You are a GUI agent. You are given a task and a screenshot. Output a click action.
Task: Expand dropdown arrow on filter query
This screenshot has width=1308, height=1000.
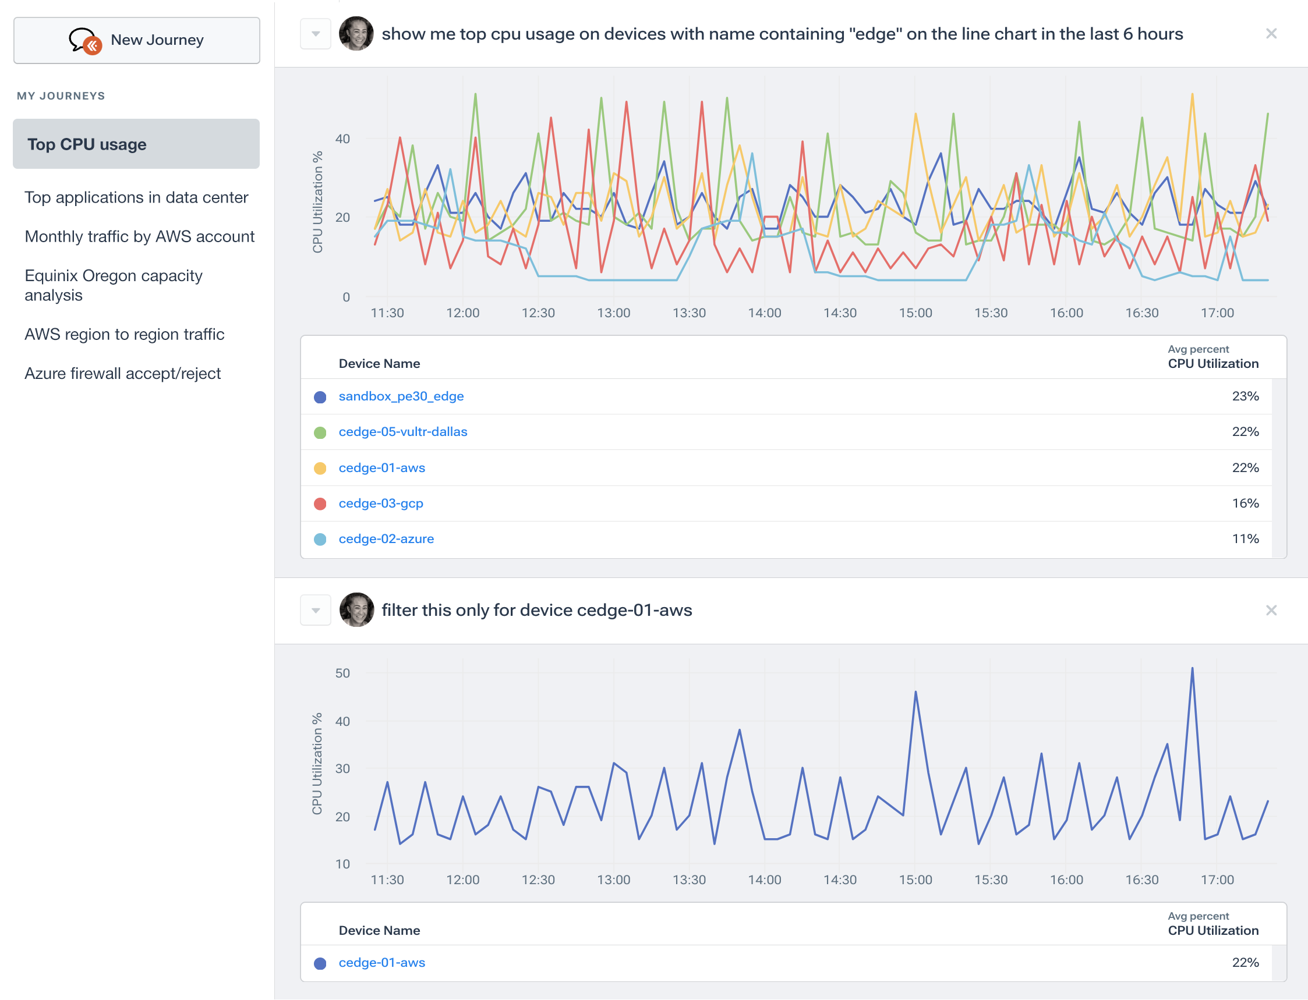pos(316,610)
